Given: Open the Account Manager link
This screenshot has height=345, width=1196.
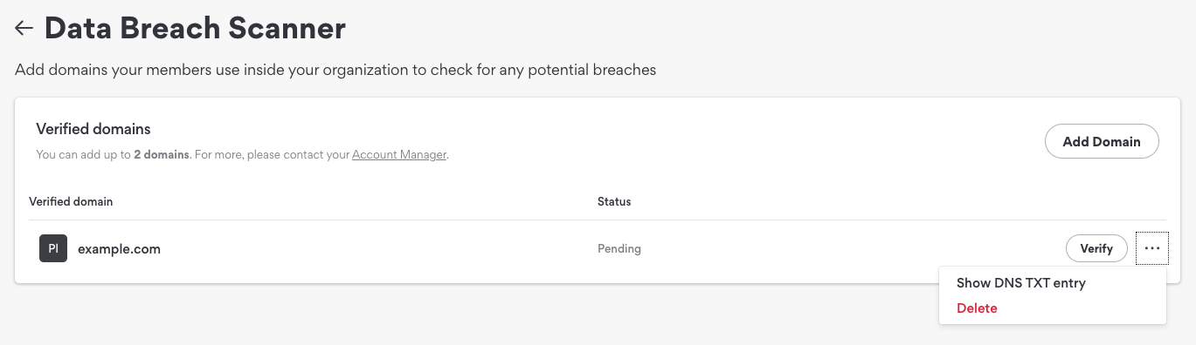Looking at the screenshot, I should click(x=399, y=155).
